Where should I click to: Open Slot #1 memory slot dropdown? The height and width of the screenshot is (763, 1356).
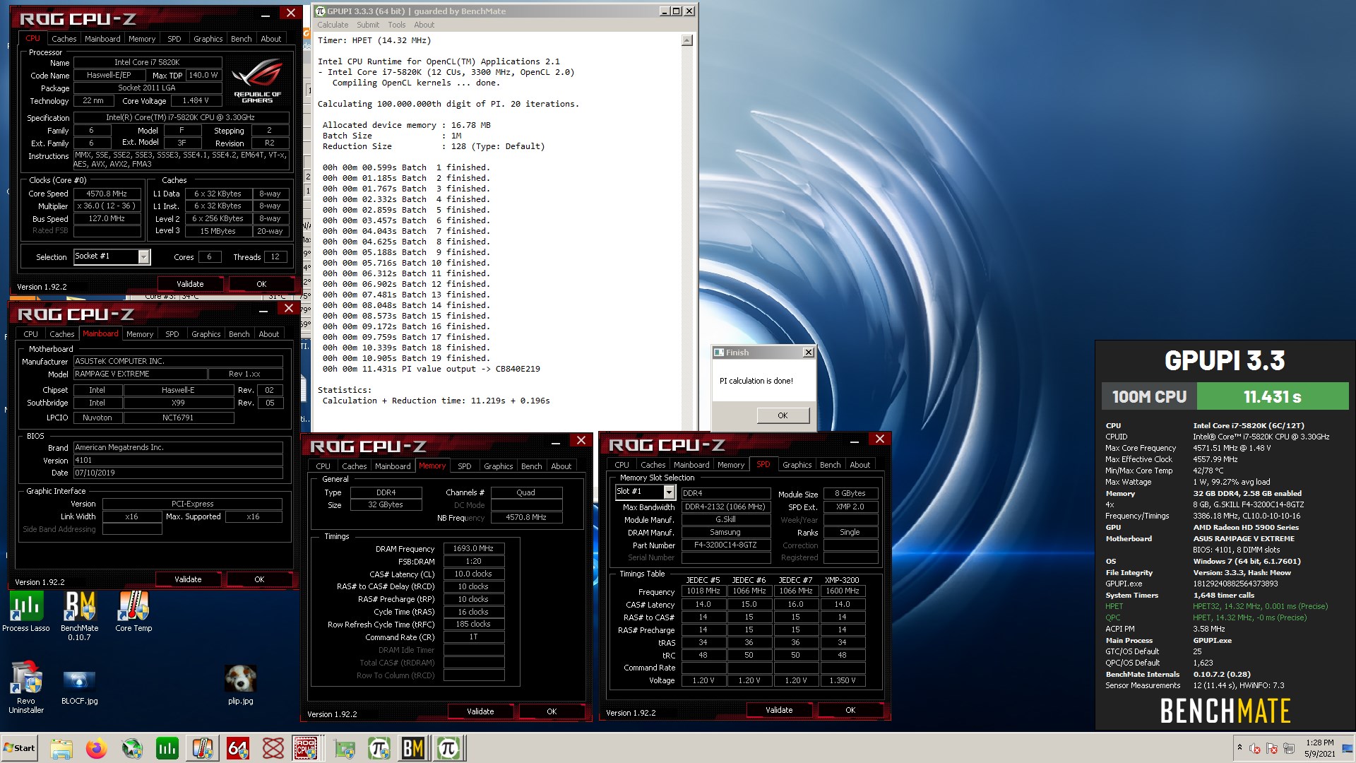(669, 492)
